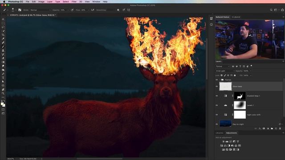Toggle symmetry paint options icon

(129, 10)
